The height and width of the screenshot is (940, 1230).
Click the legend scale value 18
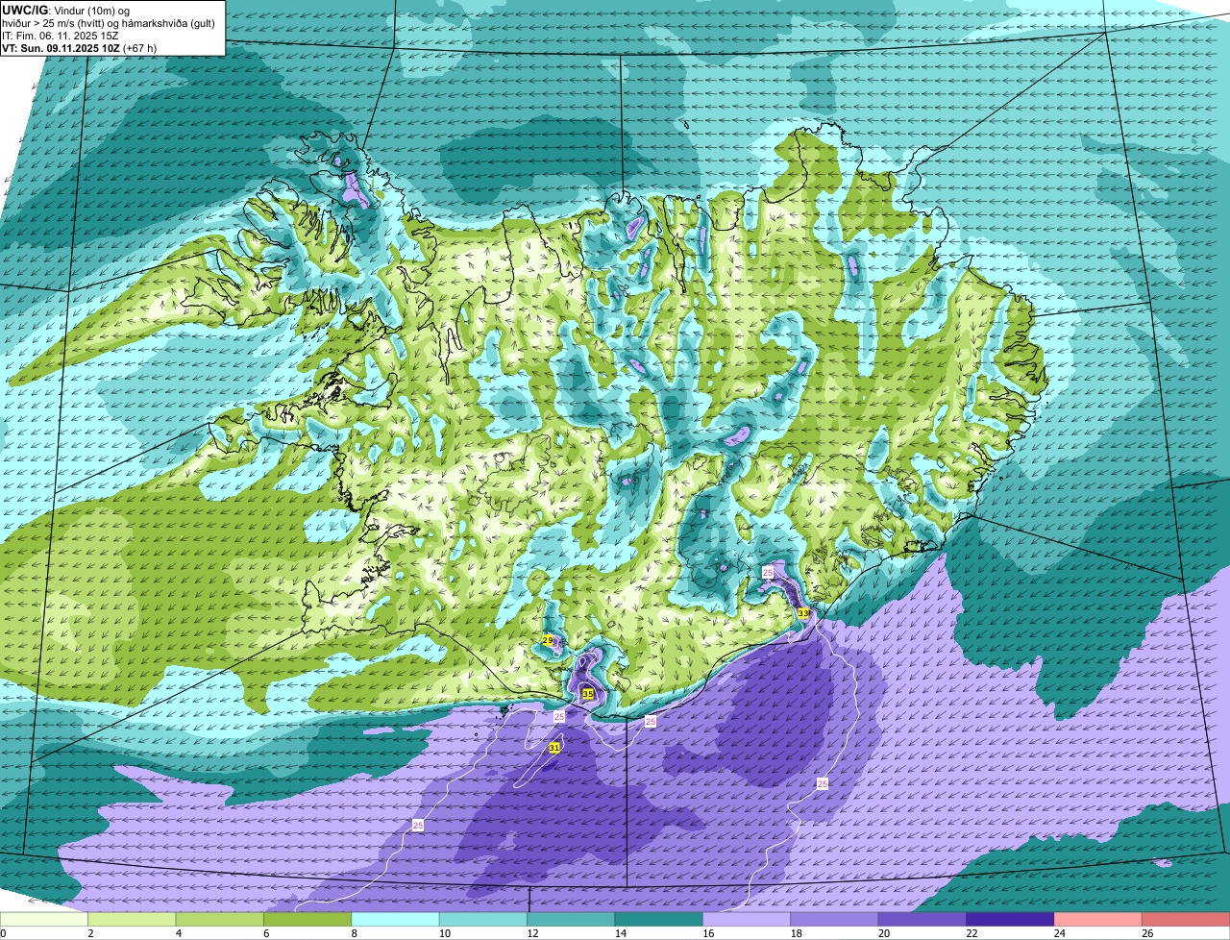pos(796,933)
